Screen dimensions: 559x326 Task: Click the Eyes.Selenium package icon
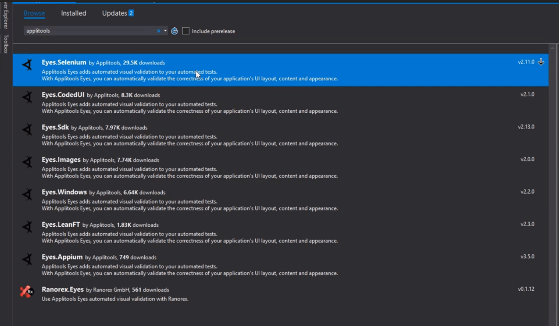point(27,64)
